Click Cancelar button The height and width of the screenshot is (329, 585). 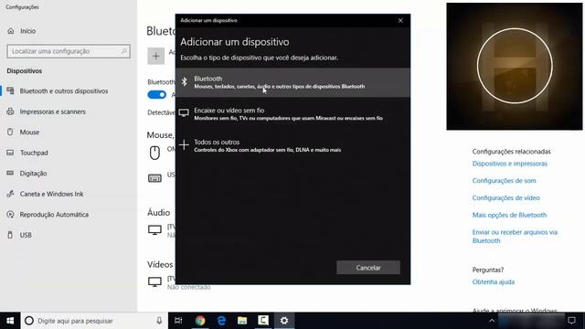click(367, 268)
